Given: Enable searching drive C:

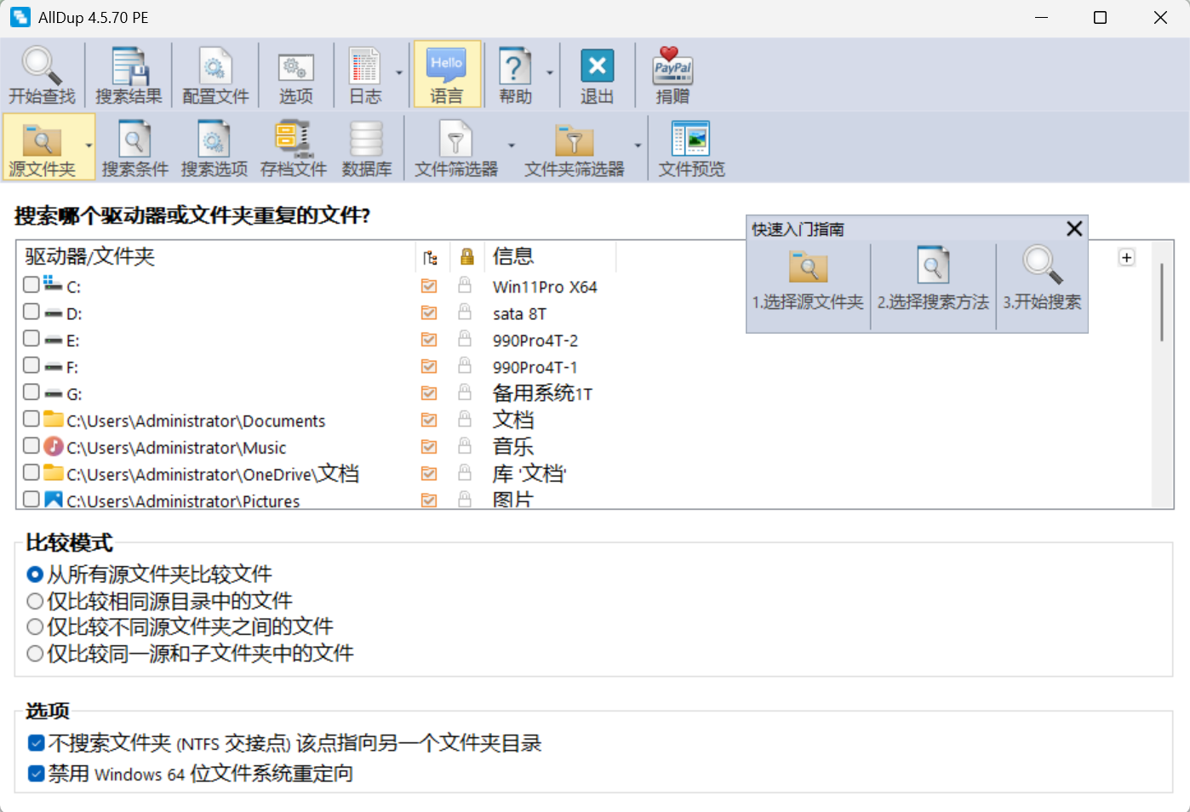Looking at the screenshot, I should pyautogui.click(x=31, y=285).
